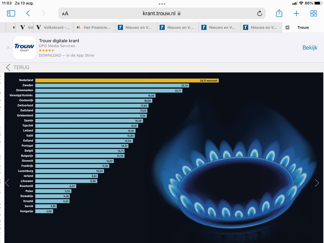Tap the app star rating
The image size is (324, 243).
click(46, 50)
